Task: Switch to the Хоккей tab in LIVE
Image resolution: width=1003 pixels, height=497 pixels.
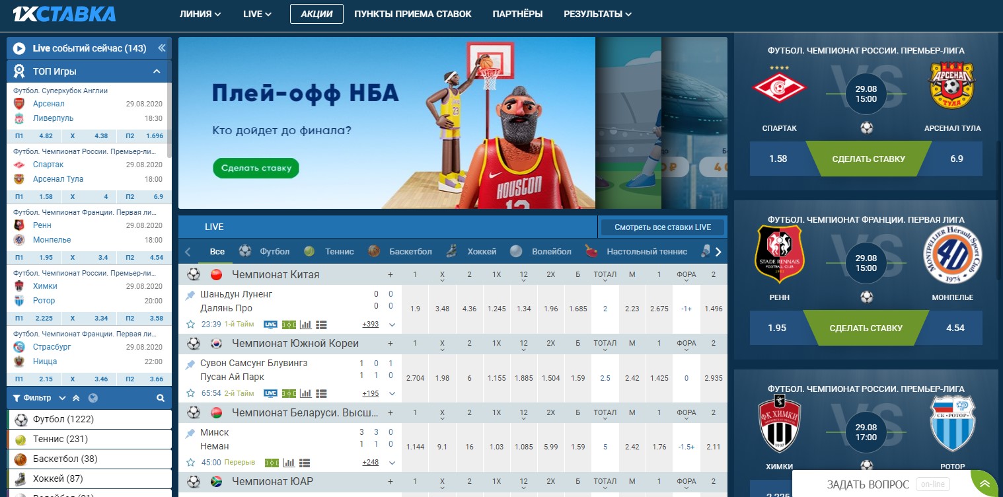Action: (471, 252)
